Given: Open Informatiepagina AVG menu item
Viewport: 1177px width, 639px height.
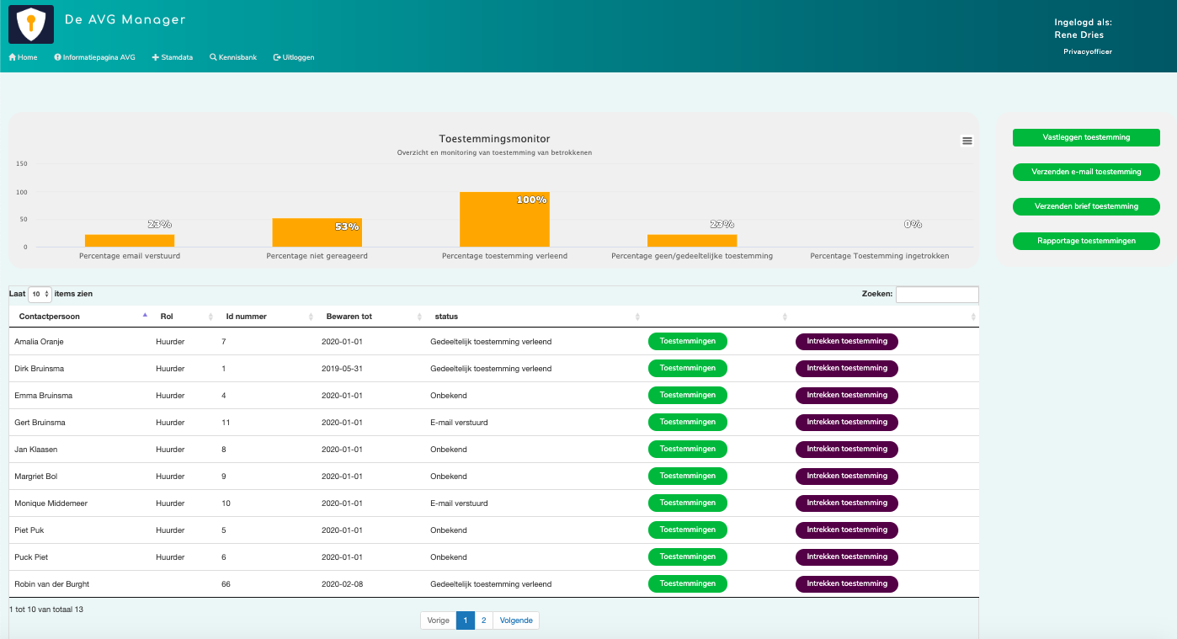Looking at the screenshot, I should [94, 57].
